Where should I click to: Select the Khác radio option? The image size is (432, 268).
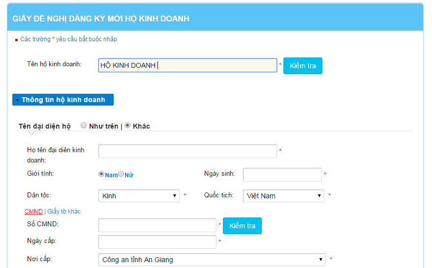(127, 125)
